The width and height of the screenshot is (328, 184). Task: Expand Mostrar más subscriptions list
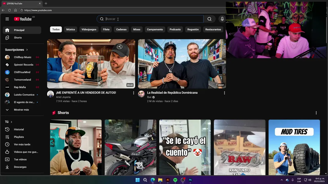[22, 110]
